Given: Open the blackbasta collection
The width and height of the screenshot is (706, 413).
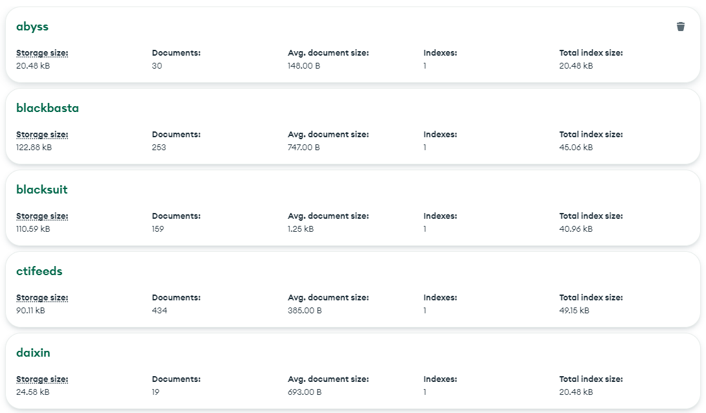Looking at the screenshot, I should pyautogui.click(x=47, y=108).
